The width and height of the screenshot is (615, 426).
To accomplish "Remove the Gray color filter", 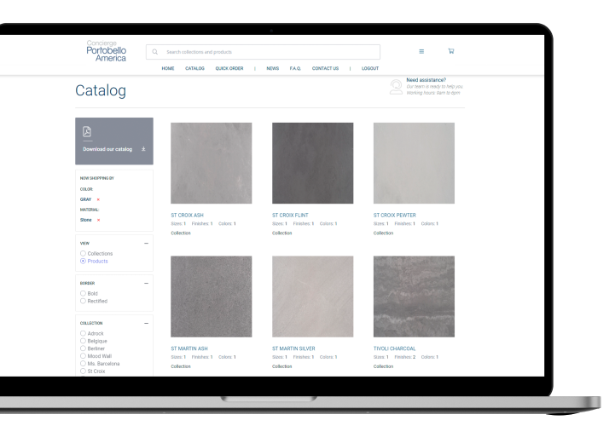I will tap(98, 199).
